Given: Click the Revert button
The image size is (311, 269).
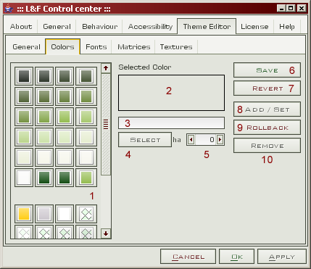Looking at the screenshot, I should pos(267,88).
